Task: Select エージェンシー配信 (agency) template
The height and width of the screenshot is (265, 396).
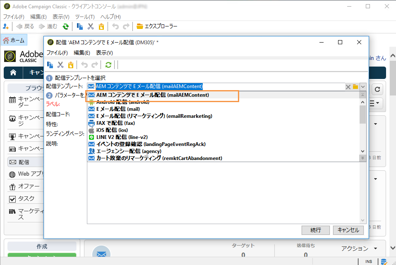Action: pyautogui.click(x=223, y=151)
